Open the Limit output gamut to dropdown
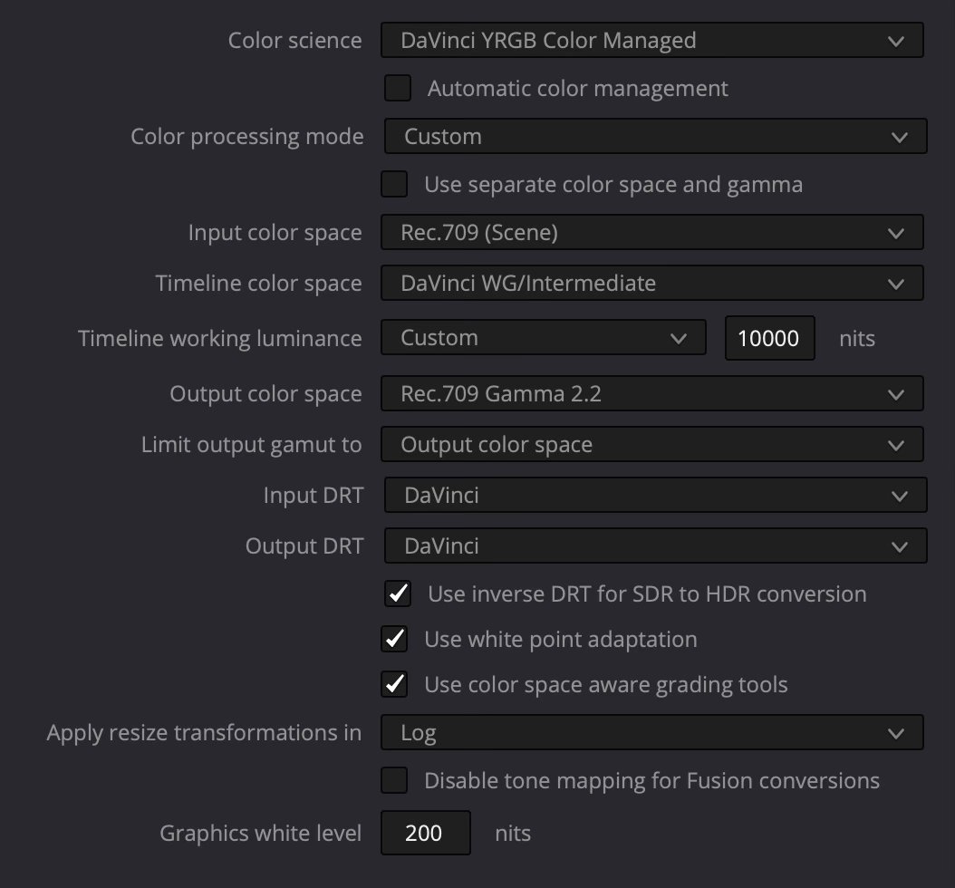The width and height of the screenshot is (955, 888). click(x=651, y=444)
